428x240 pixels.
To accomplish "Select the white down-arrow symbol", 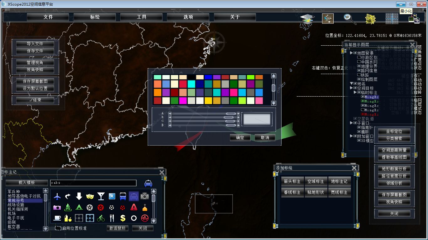I will 79,196.
